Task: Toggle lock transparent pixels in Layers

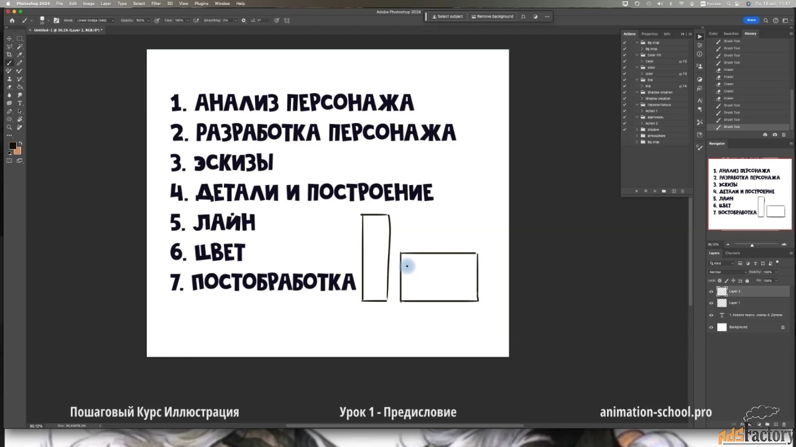Action: coord(720,281)
